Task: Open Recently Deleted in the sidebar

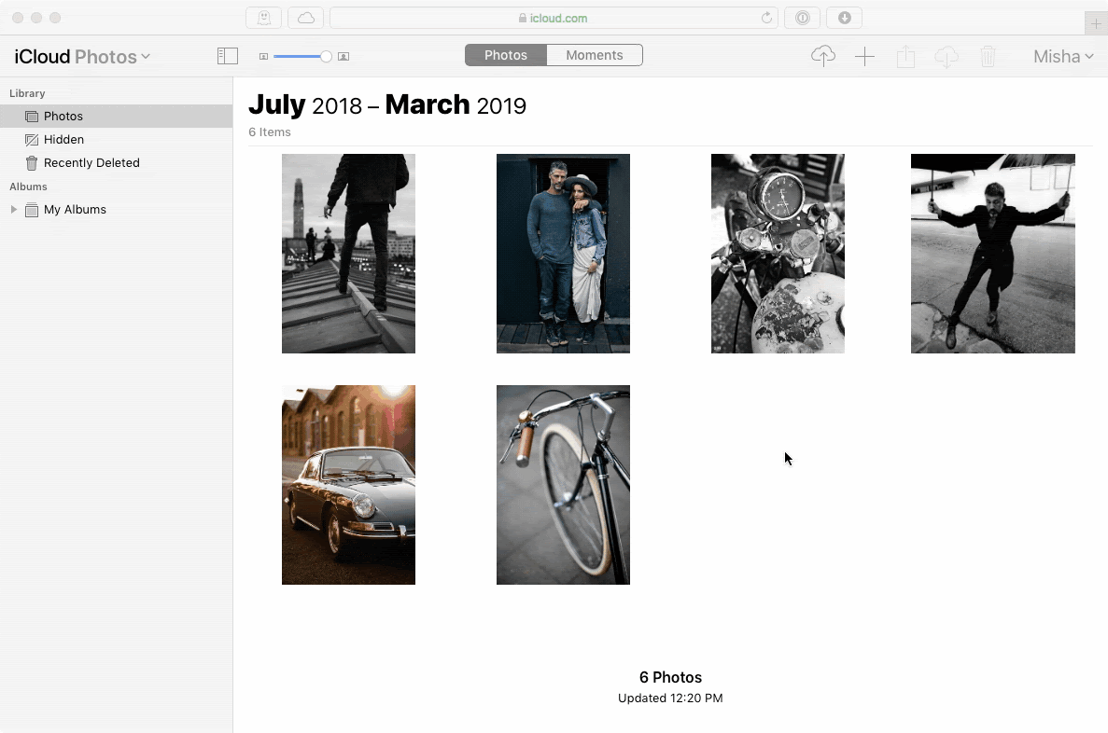Action: pyautogui.click(x=116, y=162)
